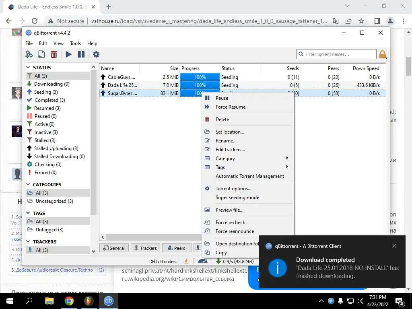This screenshot has width=412, height=309.
Task: Open Chrome from the Windows taskbar
Action: tap(69, 301)
